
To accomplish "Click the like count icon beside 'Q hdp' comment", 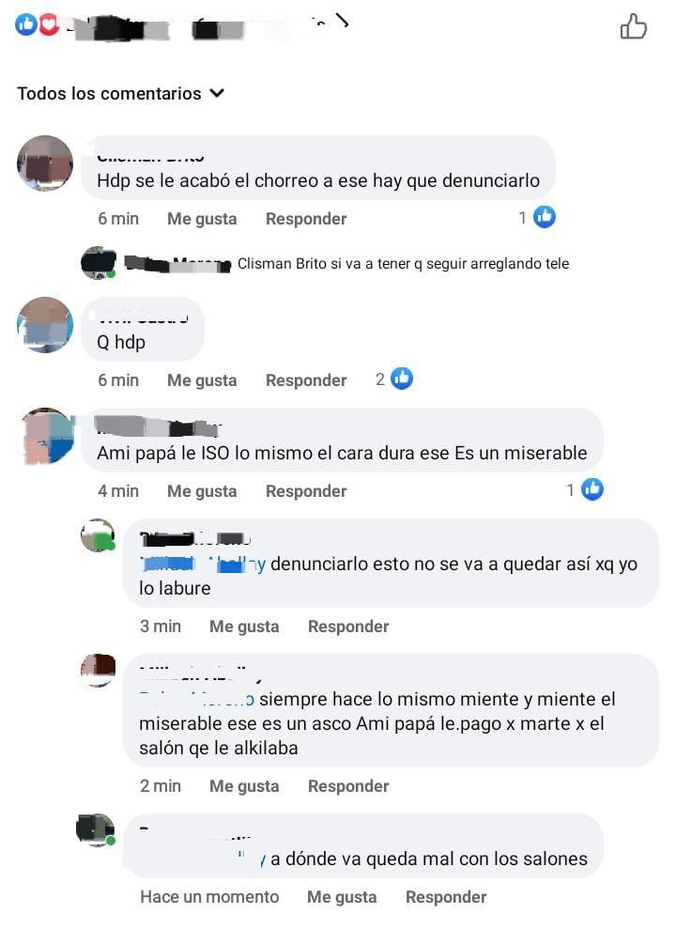I will tap(401, 379).
